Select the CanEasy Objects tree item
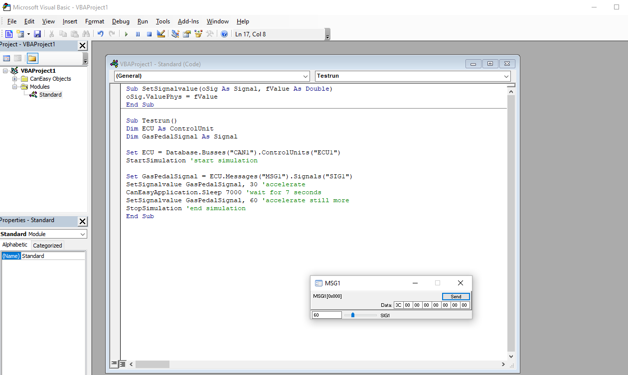 pyautogui.click(x=50, y=79)
